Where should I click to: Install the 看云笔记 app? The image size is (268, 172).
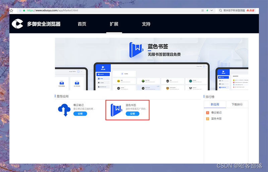coord(80,113)
